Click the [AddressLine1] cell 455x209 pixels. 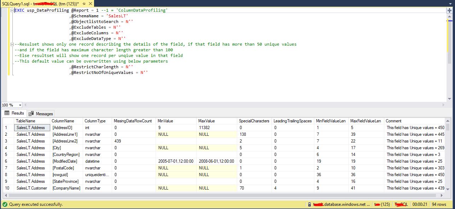tap(67, 134)
